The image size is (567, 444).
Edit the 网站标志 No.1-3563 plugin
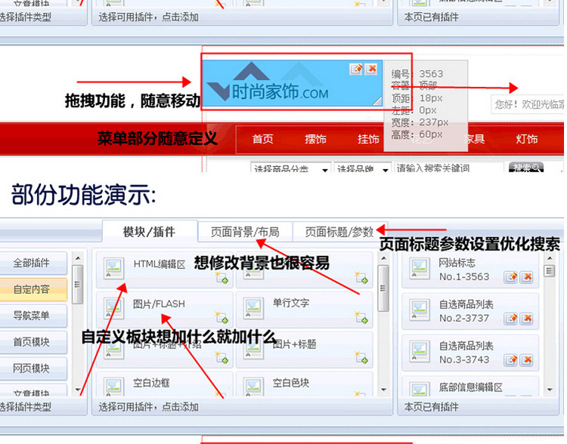point(511,277)
